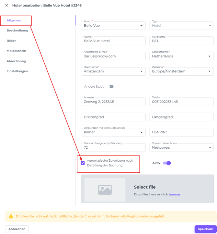Screen dimensions: 217x234
Task: Open the Einstellungen tab
Action: 17,71
